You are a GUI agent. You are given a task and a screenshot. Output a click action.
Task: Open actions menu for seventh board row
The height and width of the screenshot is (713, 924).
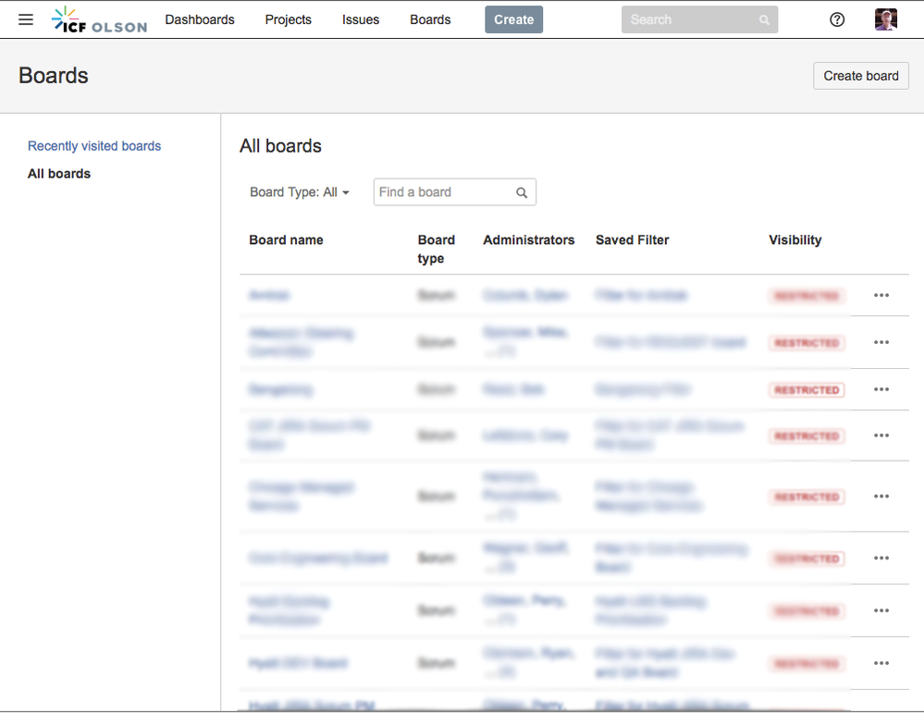coord(881,610)
